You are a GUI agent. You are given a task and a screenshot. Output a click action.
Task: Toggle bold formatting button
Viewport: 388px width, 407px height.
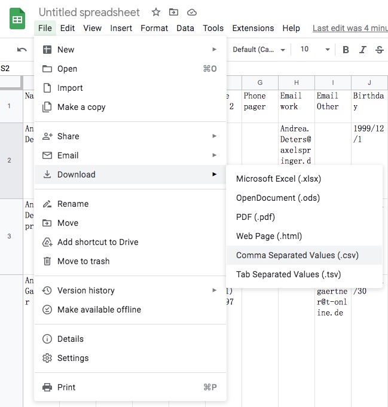pos(346,50)
